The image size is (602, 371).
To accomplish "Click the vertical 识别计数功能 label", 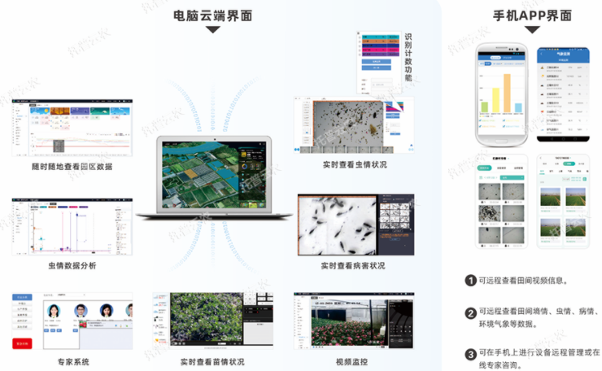I will click(408, 57).
